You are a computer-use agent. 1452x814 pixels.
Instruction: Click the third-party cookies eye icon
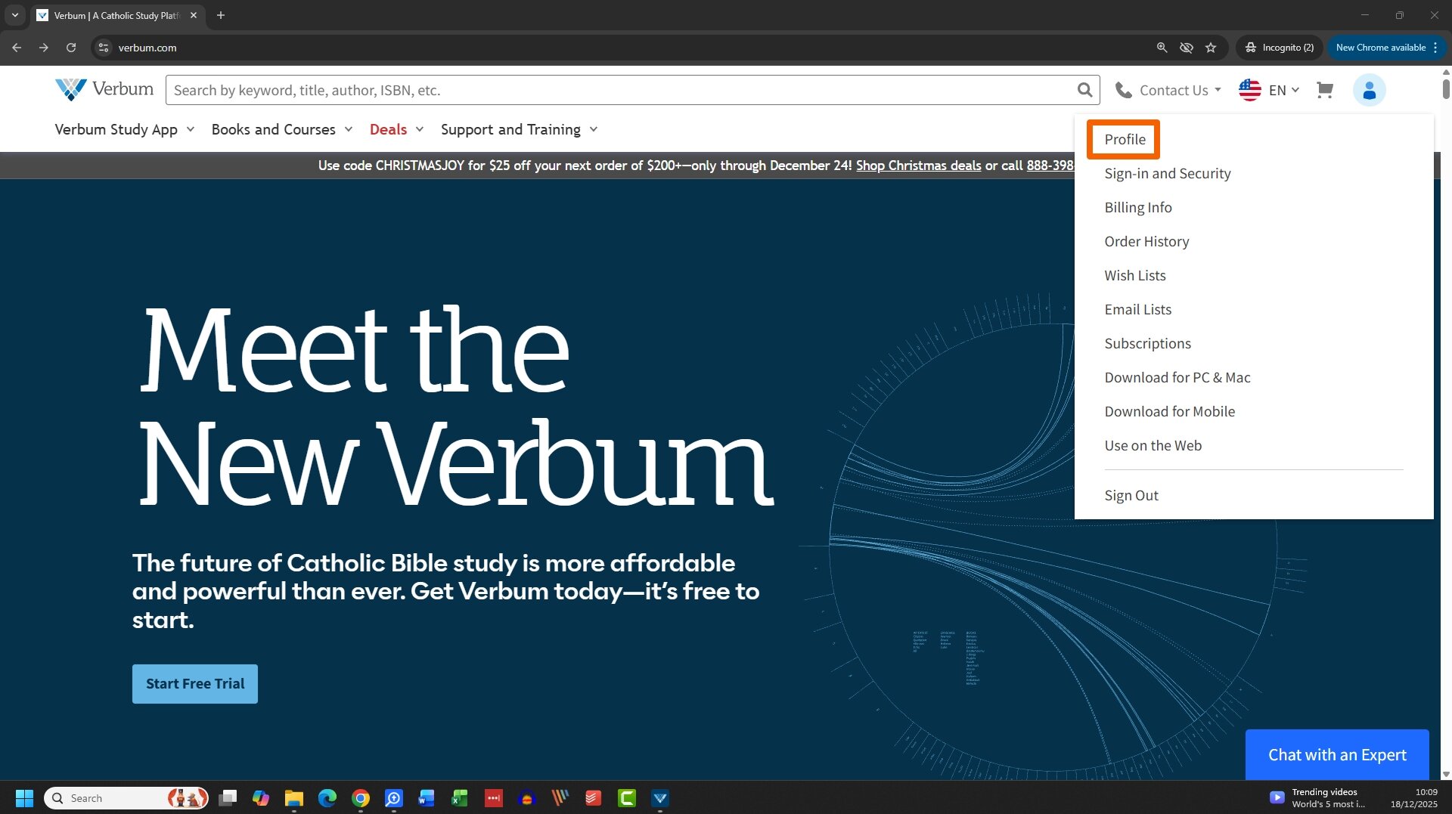point(1187,48)
